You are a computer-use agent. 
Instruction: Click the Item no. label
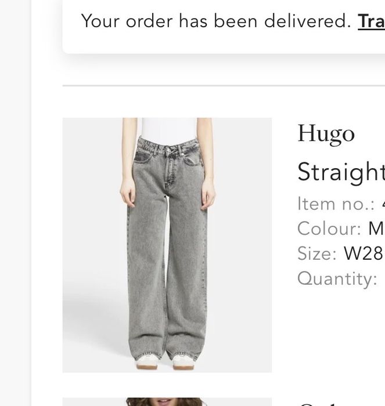336,204
